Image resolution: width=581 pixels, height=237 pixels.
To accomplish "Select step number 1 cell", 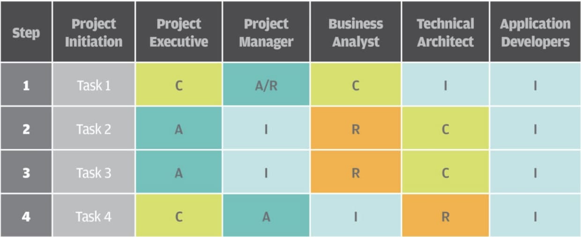I will pos(26,86).
